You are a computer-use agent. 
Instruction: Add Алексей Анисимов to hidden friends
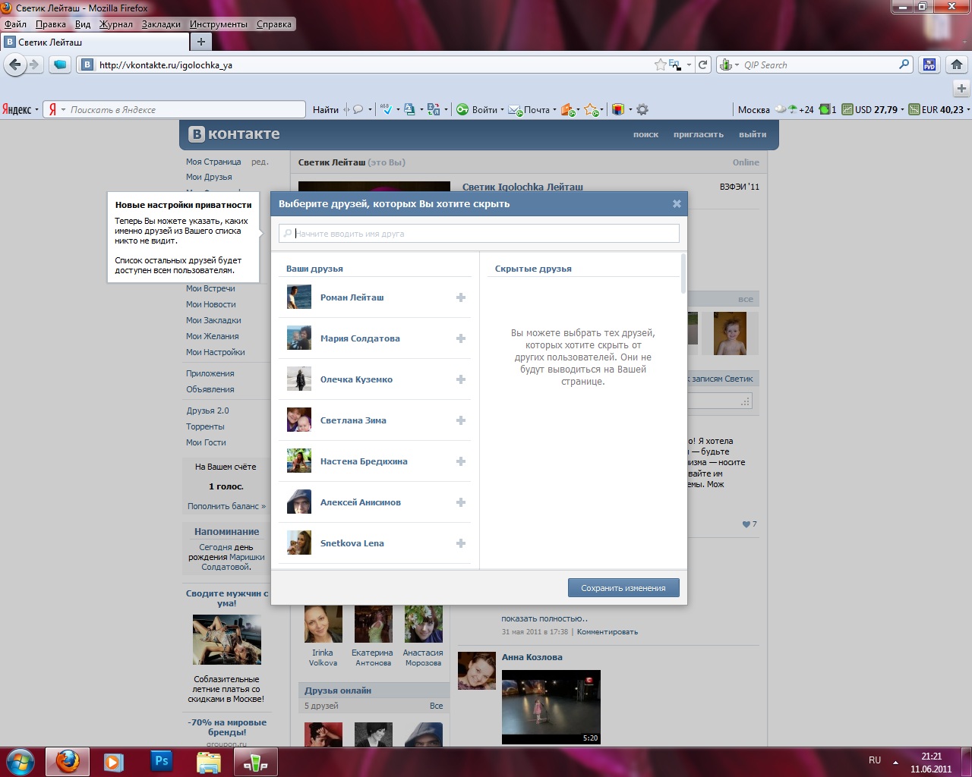tap(461, 502)
